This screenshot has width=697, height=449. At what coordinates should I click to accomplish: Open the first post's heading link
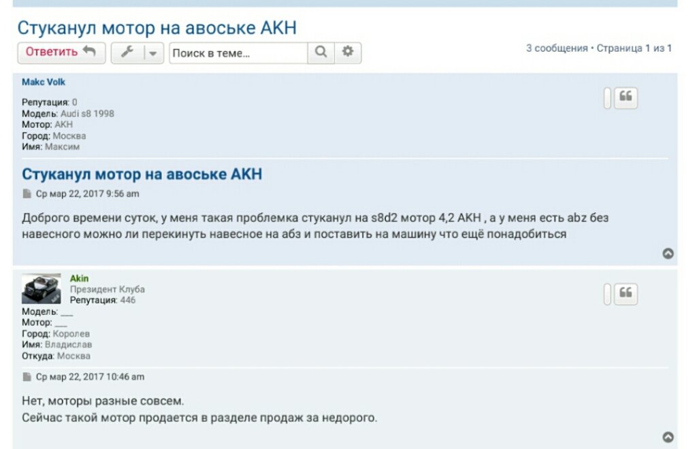tap(142, 174)
